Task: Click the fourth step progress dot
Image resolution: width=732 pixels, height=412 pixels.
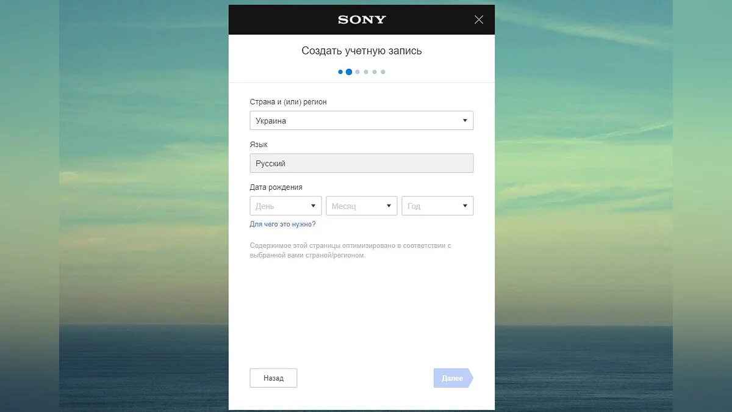Action: click(x=366, y=72)
